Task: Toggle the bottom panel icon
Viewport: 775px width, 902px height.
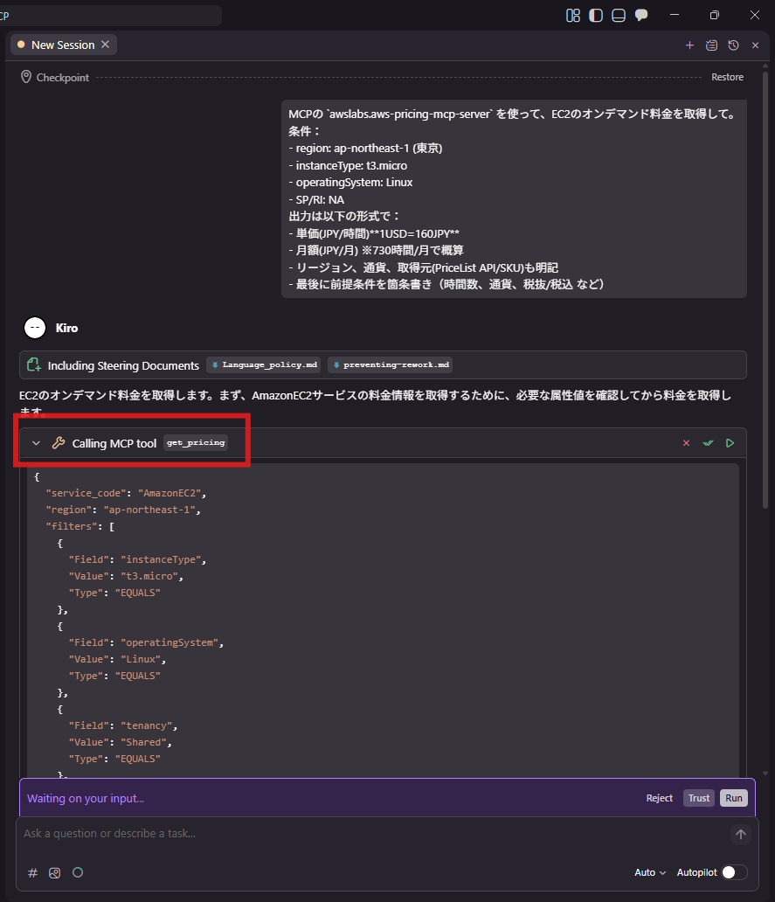Action: [619, 15]
